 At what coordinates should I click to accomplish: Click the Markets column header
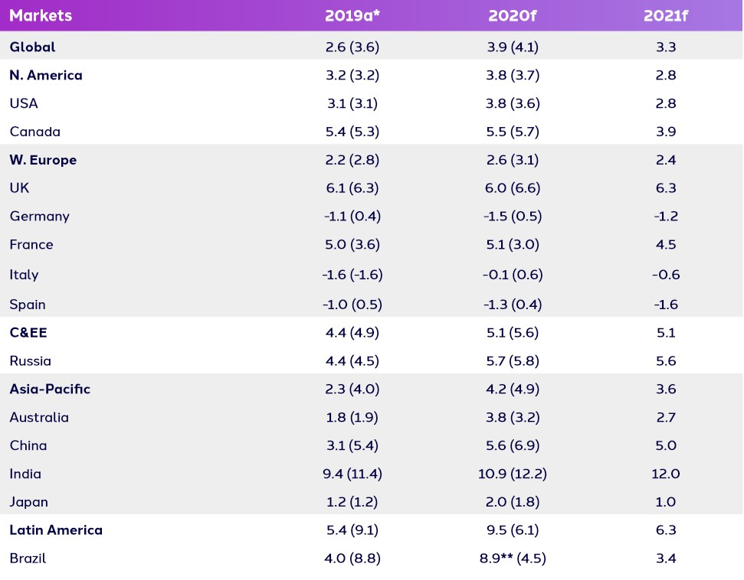(x=41, y=15)
